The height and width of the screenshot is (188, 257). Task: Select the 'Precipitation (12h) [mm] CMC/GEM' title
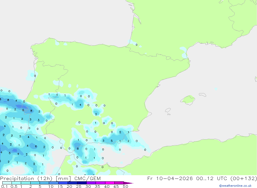click(x=50, y=179)
